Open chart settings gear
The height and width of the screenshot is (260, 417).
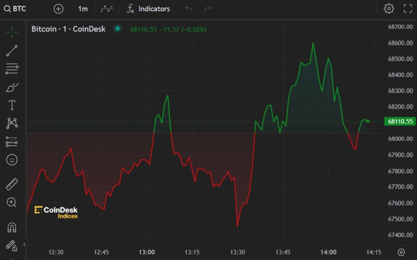[389, 8]
